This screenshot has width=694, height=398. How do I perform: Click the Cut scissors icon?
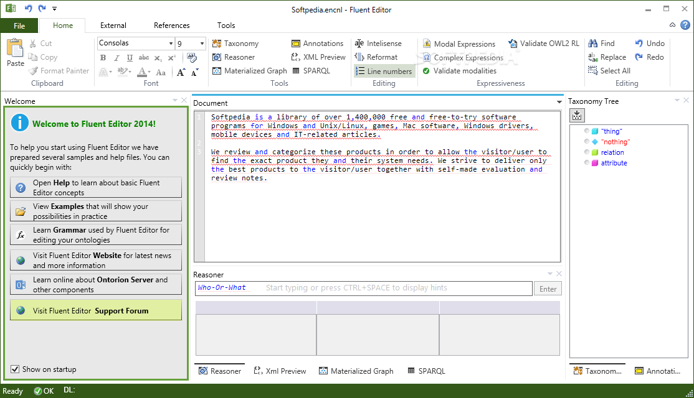pyautogui.click(x=33, y=44)
